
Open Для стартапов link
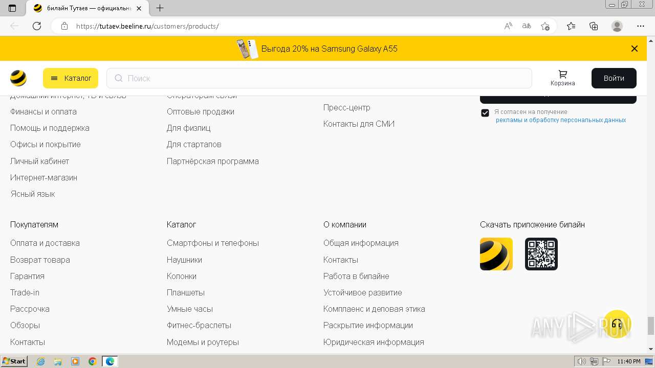(x=194, y=144)
